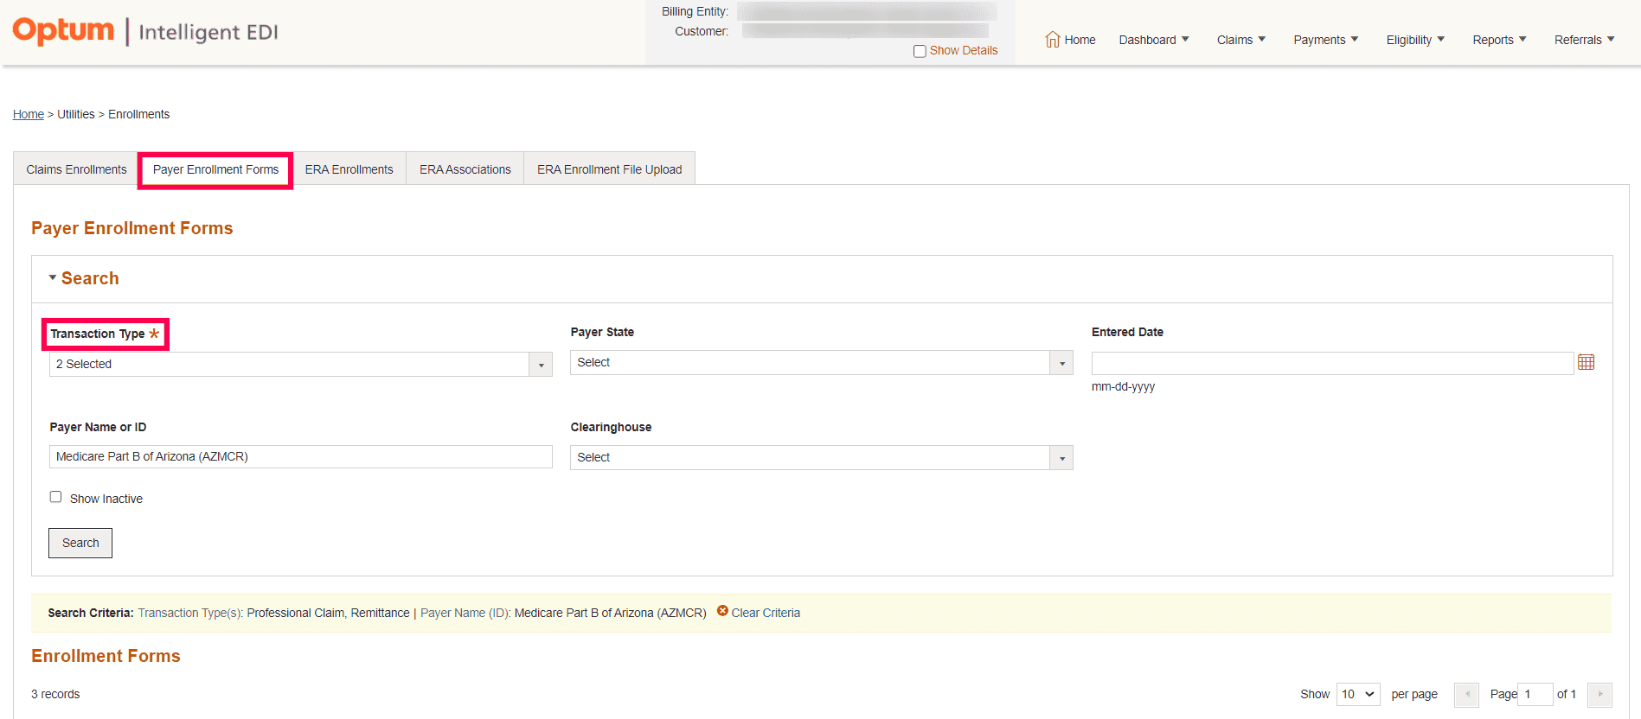Click the Home navigation menu item
The width and height of the screenshot is (1641, 719).
[x=1070, y=40]
